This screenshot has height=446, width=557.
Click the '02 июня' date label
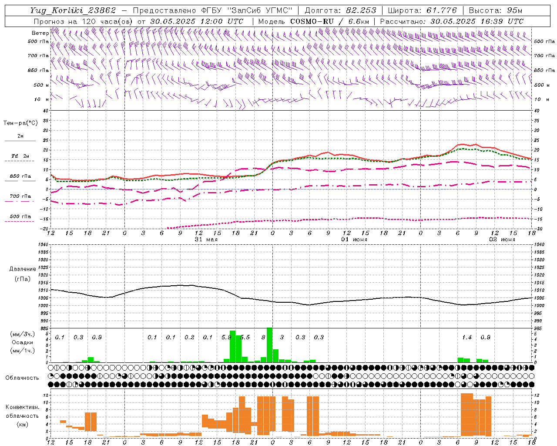[502, 240]
